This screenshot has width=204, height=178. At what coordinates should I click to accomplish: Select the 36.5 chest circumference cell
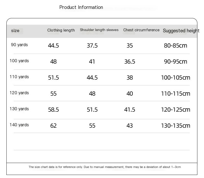tap(130, 62)
